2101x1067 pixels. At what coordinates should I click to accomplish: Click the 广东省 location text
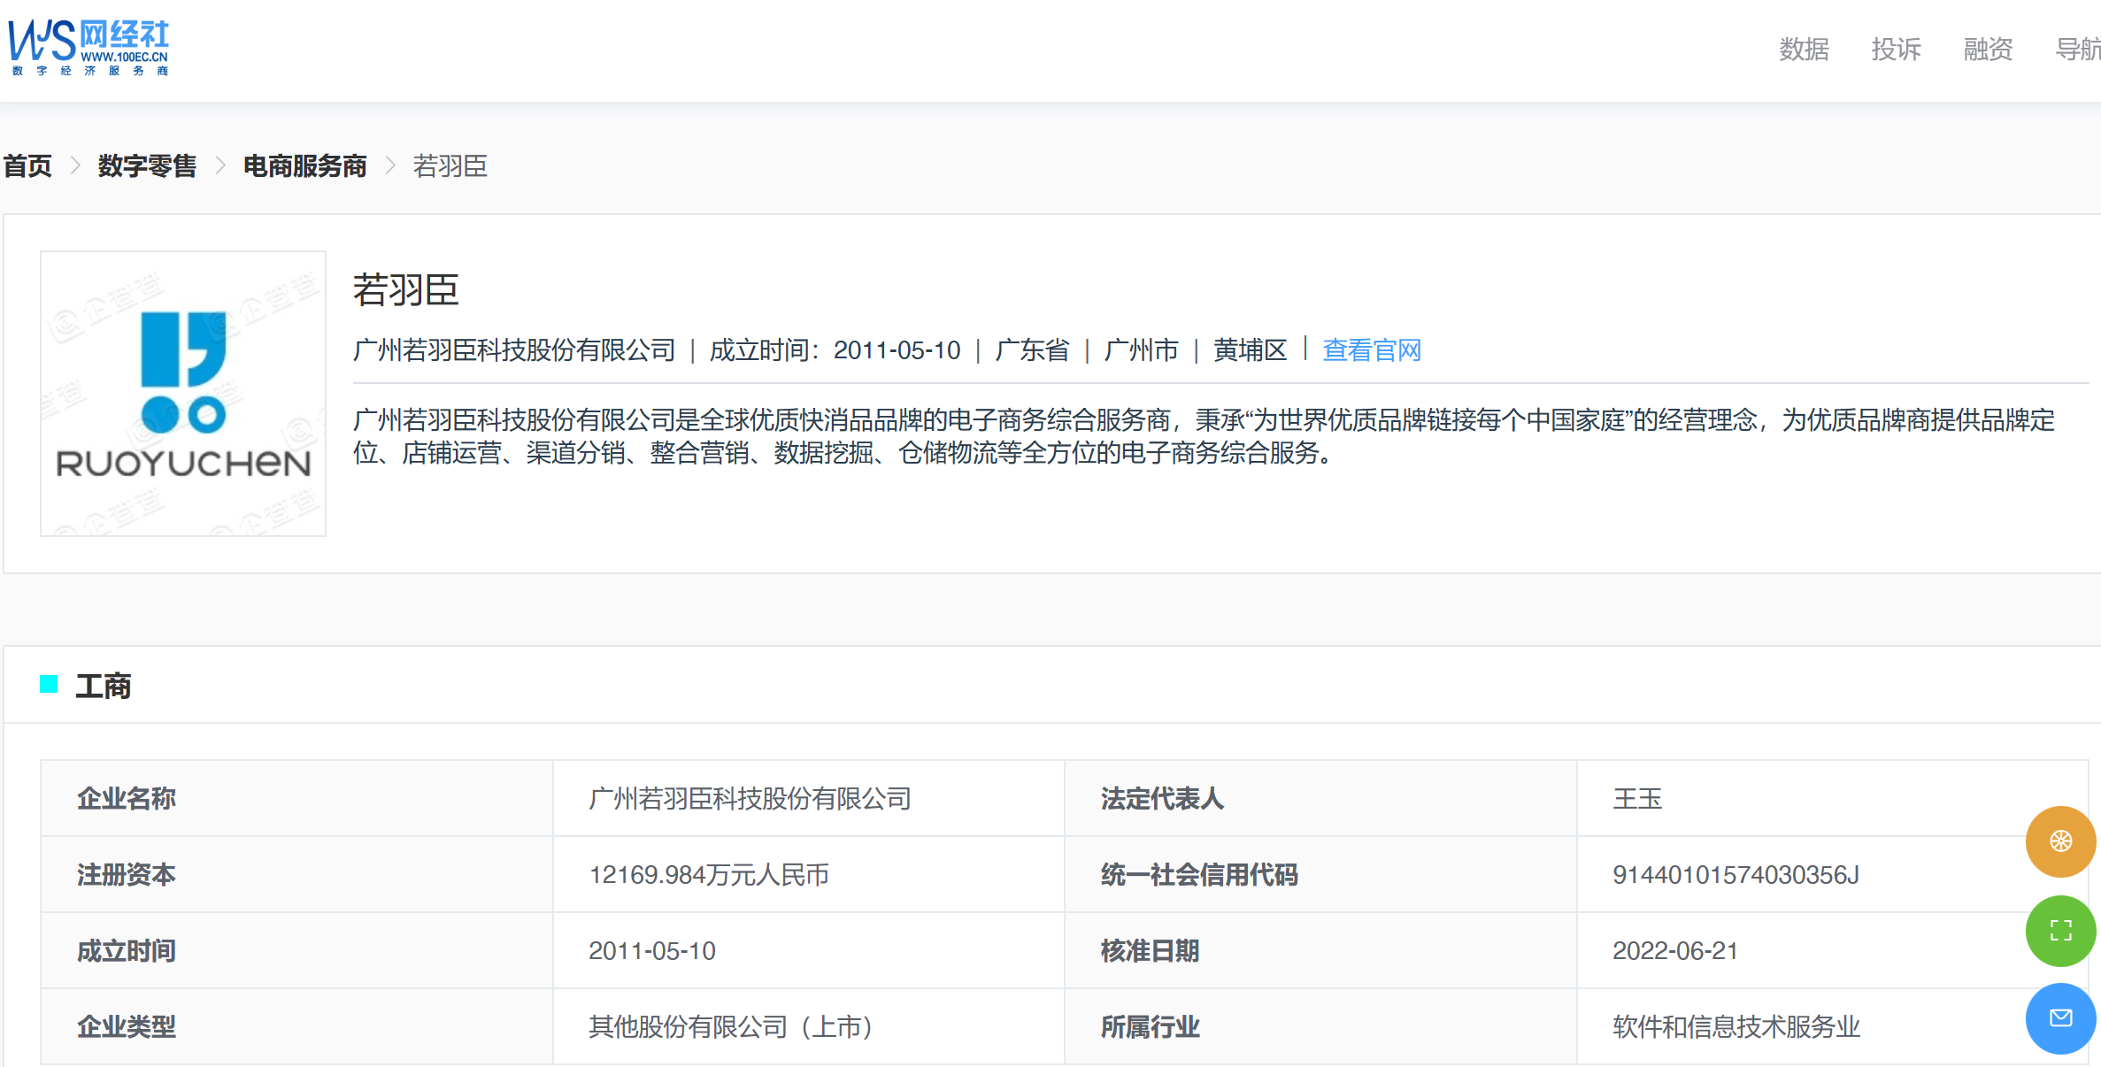point(1031,350)
